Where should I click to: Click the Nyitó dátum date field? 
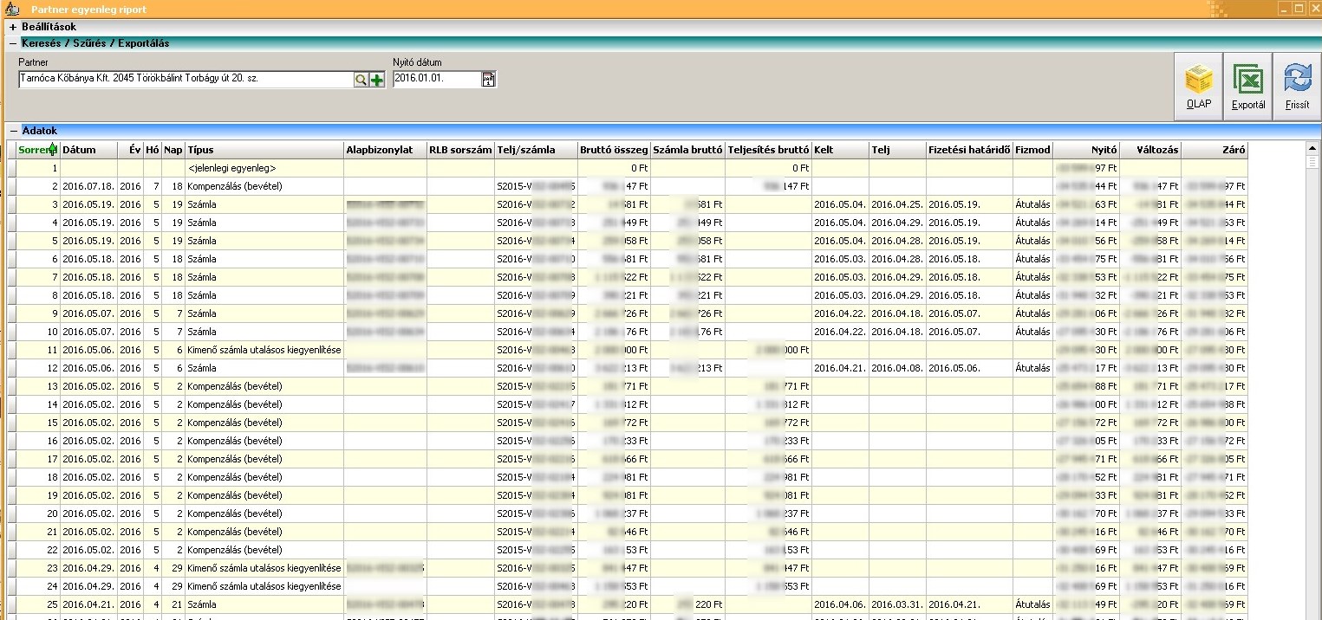[x=435, y=79]
